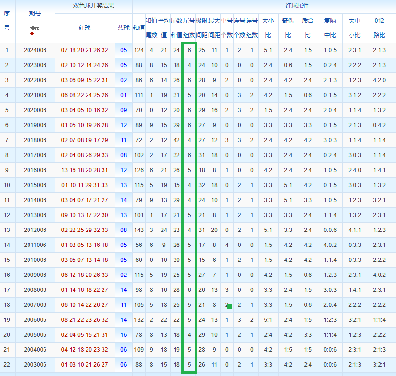Click the 012路比 column header
The image size is (396, 376).
click(380, 28)
